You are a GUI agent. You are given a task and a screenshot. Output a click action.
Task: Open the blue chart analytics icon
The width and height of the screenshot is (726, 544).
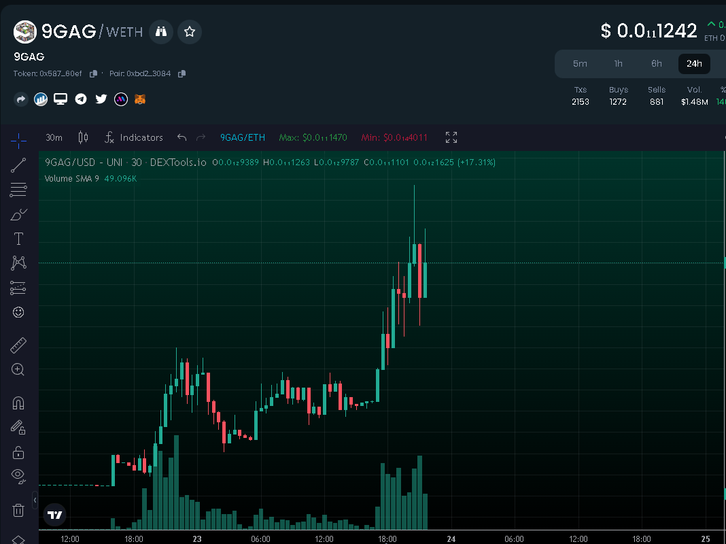41,99
